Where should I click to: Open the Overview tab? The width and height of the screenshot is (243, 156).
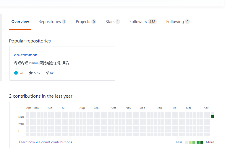point(20,22)
